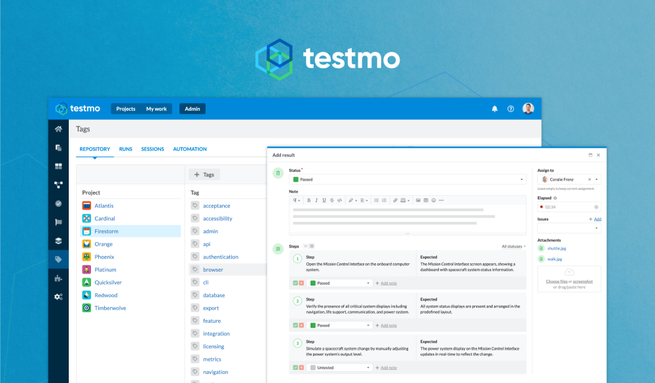Click the Elapsed time field
The image size is (655, 383).
[x=569, y=207]
